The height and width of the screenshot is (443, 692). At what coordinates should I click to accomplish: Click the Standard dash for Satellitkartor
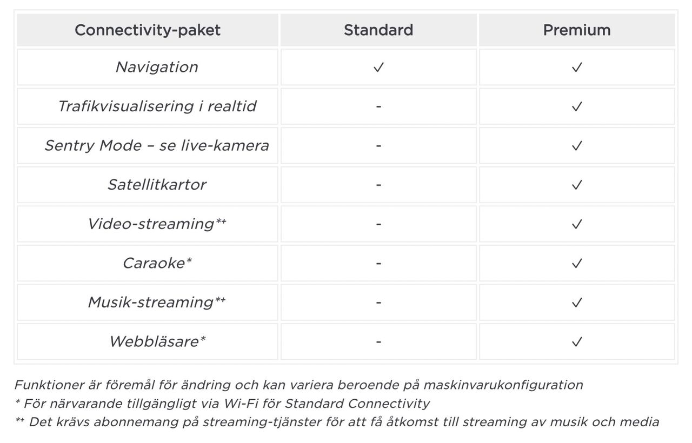pyautogui.click(x=378, y=185)
